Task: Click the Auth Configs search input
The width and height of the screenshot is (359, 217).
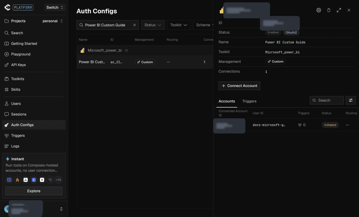Action: tap(108, 25)
